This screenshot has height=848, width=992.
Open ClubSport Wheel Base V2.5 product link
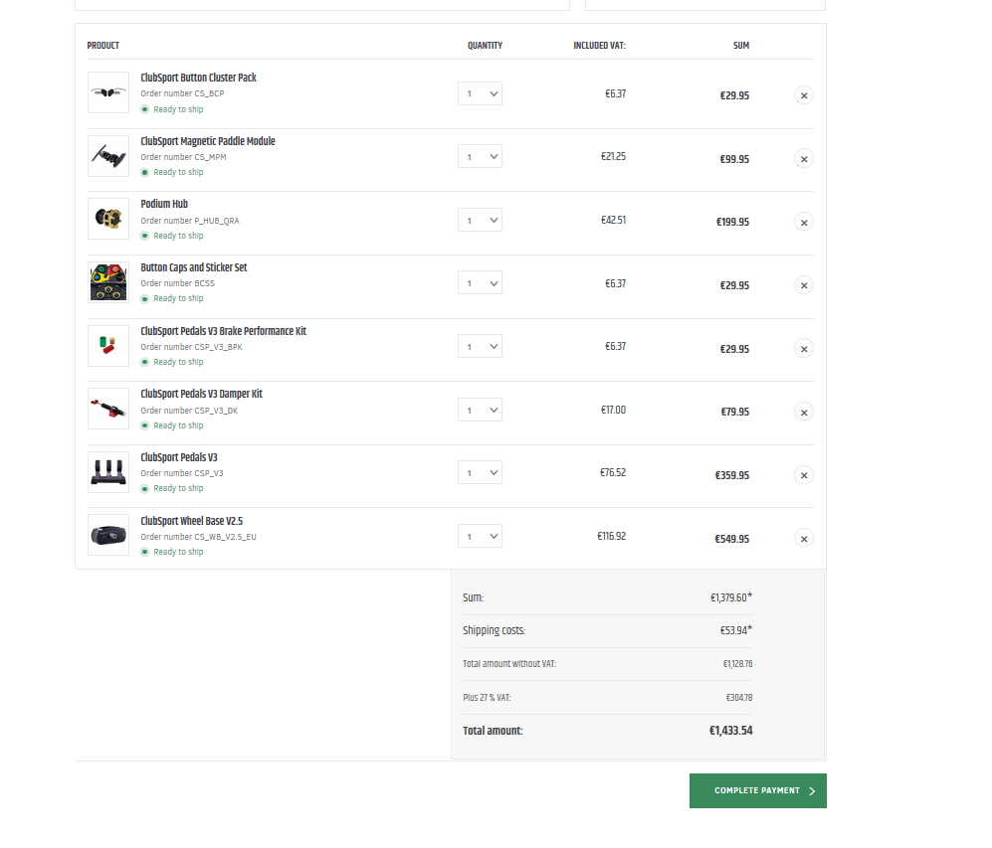192,521
